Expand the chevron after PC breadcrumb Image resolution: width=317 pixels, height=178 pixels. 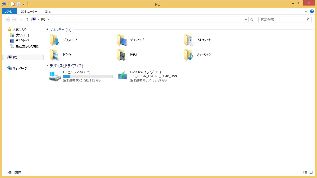click(x=48, y=20)
